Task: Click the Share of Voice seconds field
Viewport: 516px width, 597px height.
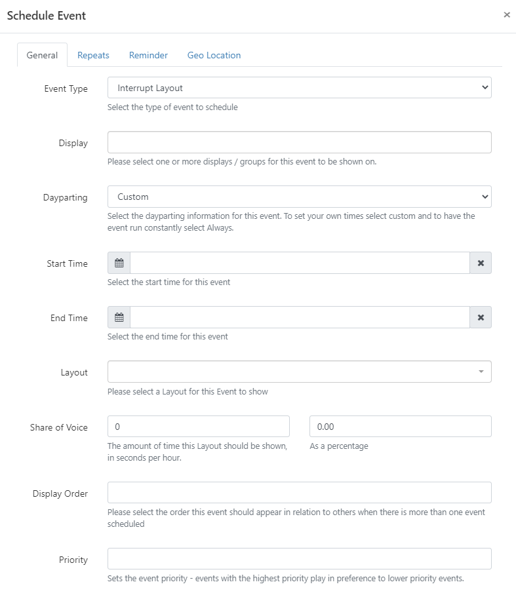Action: coord(198,426)
